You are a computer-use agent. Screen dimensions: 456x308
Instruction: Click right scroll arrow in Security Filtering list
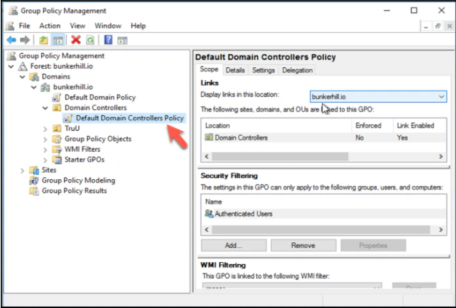point(440,230)
